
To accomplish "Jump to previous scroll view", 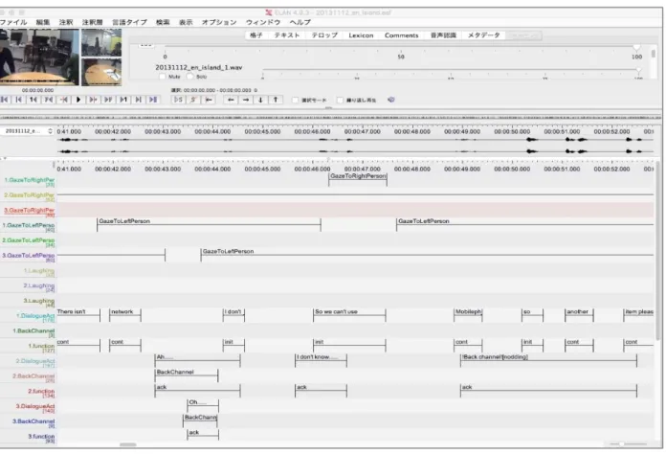I will pos(19,100).
